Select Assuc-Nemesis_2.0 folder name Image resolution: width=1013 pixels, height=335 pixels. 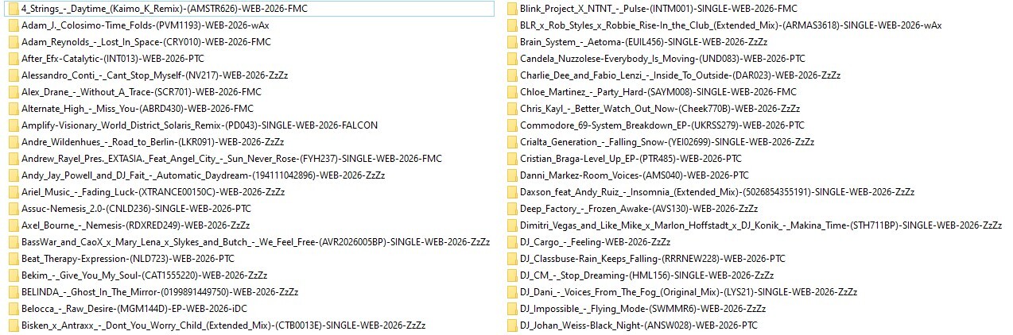(x=136, y=209)
